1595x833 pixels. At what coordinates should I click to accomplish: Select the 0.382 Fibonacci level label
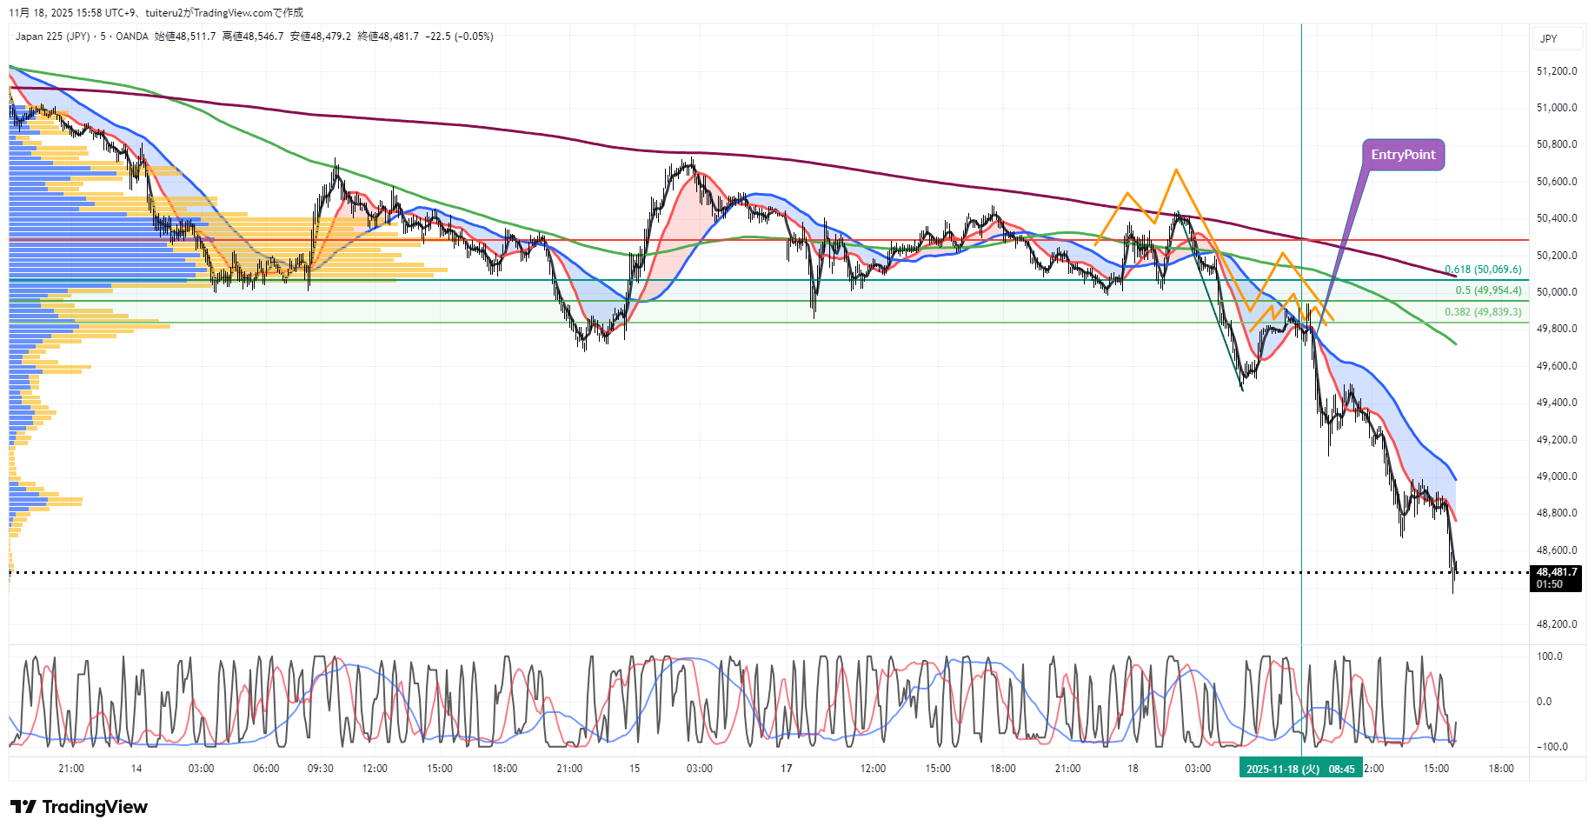(1483, 312)
